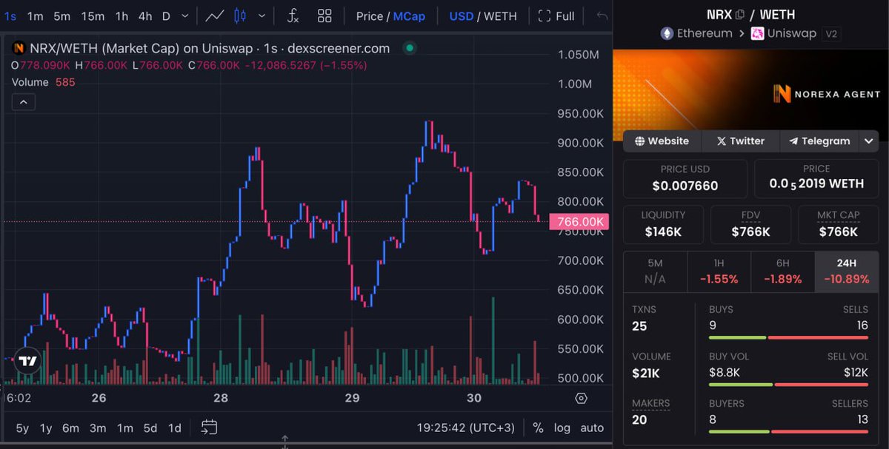Set chart range to 5d
Viewport: 889px width, 449px height.
coord(150,428)
